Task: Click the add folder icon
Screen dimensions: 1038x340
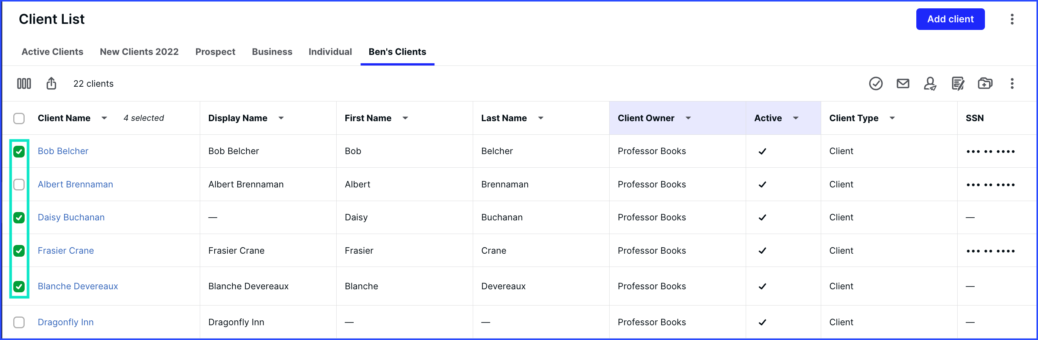Action: [985, 83]
